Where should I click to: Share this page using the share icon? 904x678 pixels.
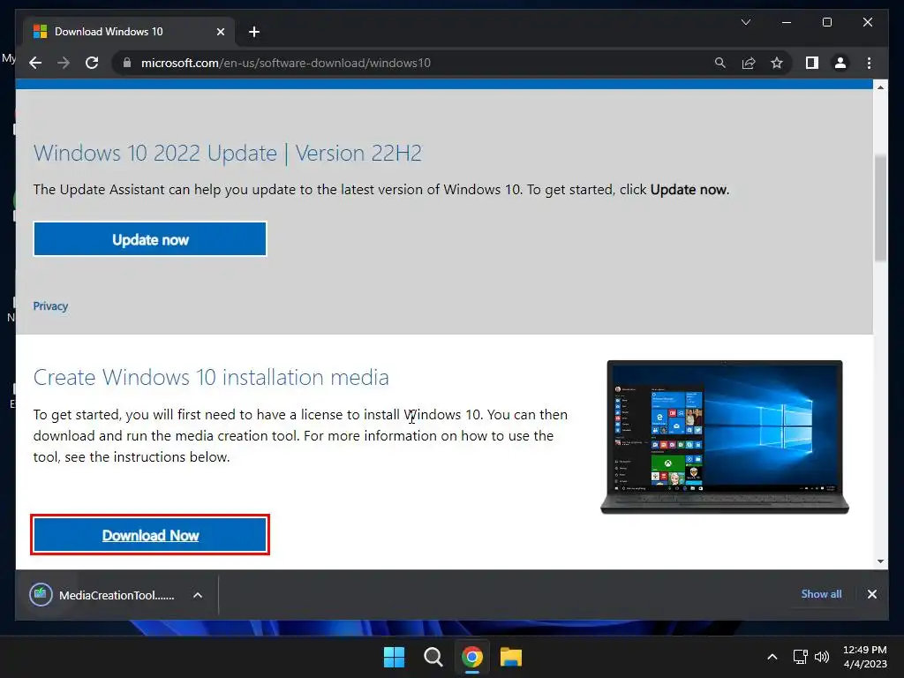tap(749, 63)
